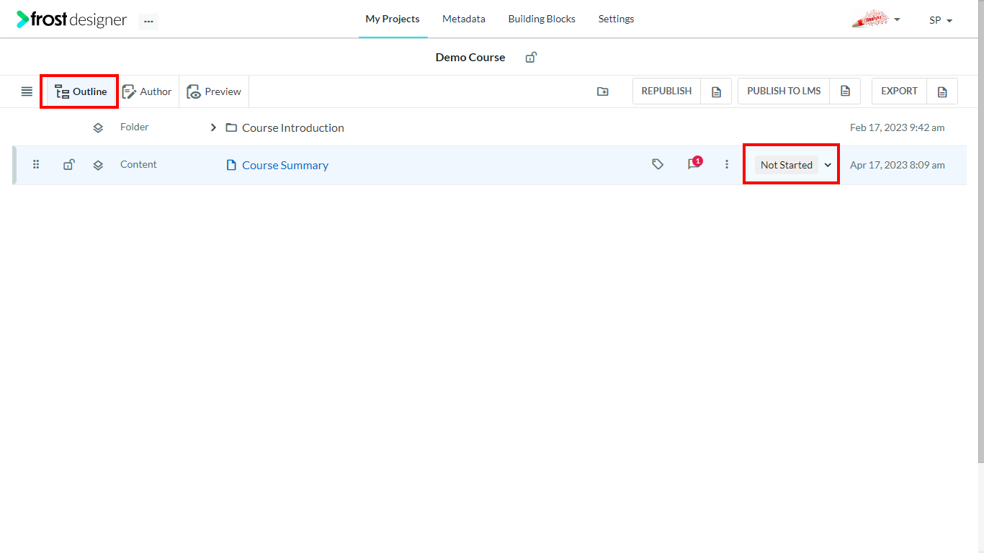Go to the Building Blocks tab
The image size is (984, 553).
(542, 19)
